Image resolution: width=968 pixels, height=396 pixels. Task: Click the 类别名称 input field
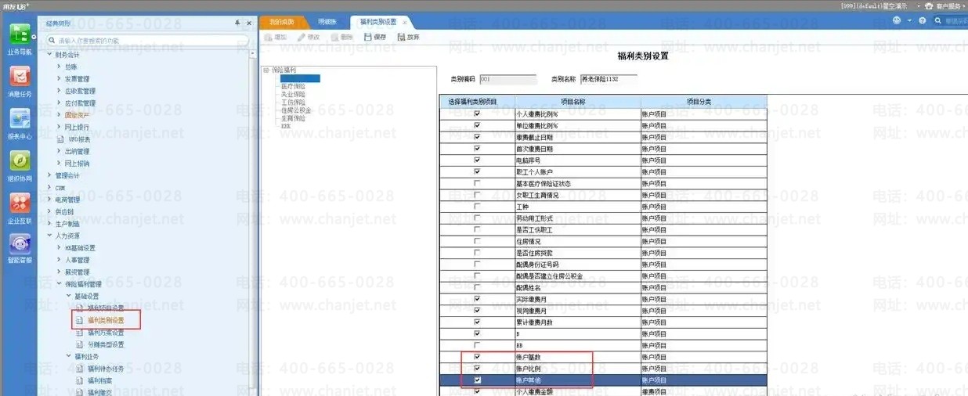coord(609,79)
